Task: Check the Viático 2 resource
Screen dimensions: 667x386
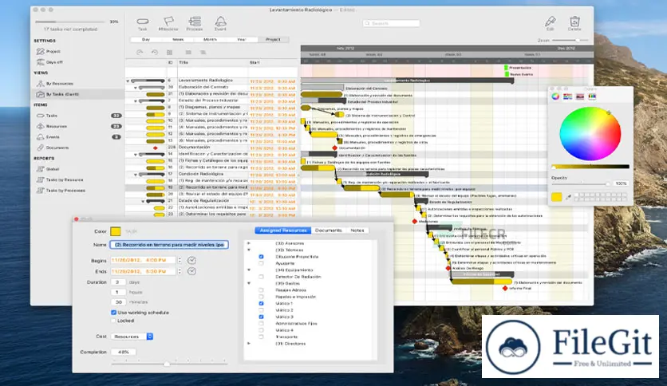Action: coord(261,310)
